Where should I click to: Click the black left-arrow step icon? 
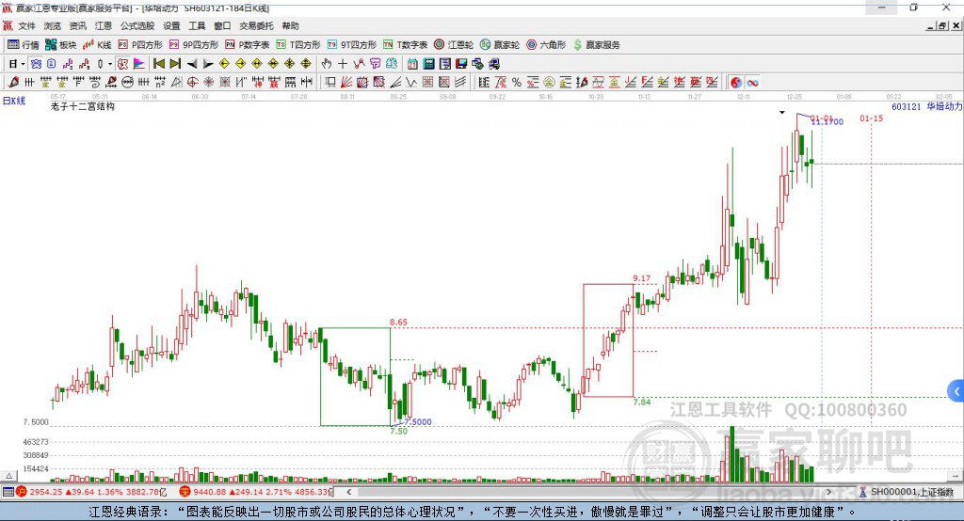coord(192,64)
